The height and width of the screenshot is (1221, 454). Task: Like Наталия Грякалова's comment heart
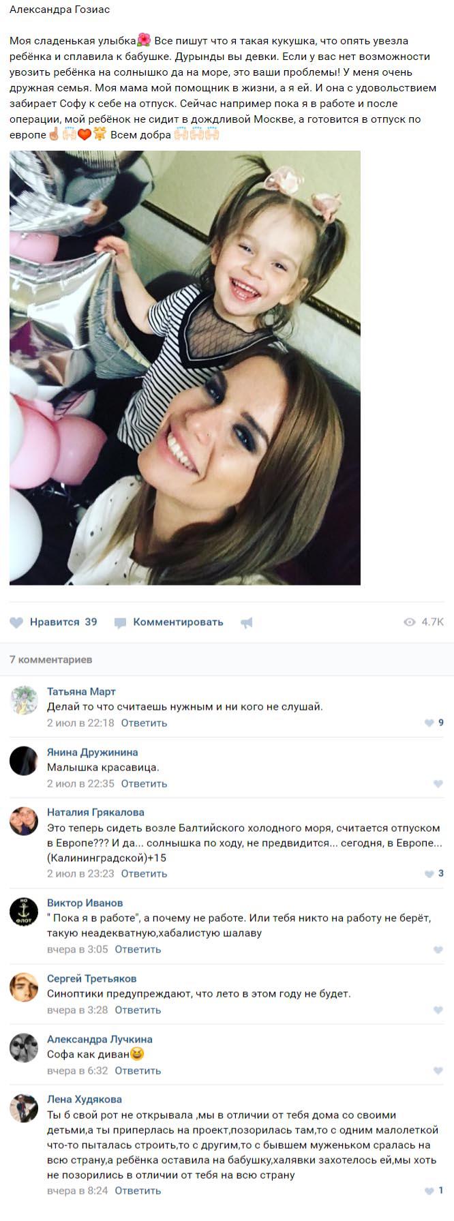[x=429, y=874]
